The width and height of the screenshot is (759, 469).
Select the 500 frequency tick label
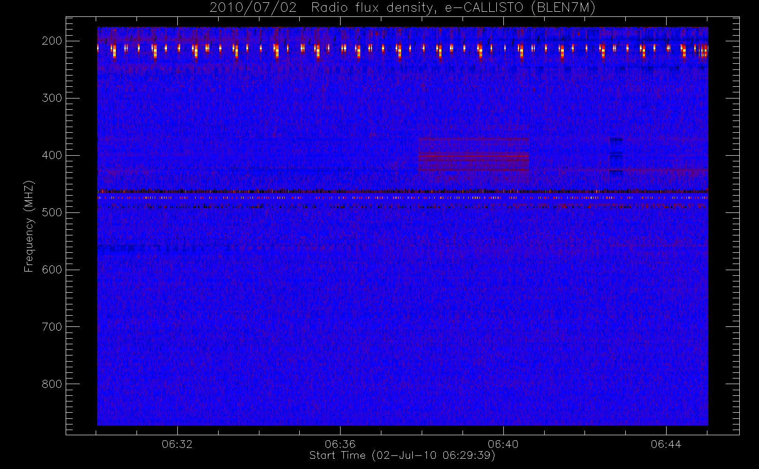coord(52,212)
